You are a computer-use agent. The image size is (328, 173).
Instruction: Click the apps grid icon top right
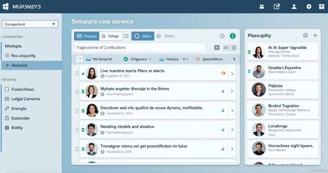pos(322,6)
